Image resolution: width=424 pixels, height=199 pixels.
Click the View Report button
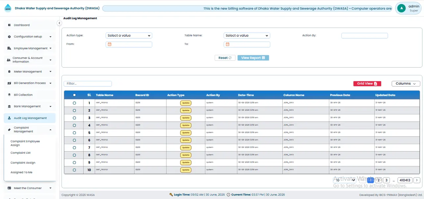pos(253,58)
